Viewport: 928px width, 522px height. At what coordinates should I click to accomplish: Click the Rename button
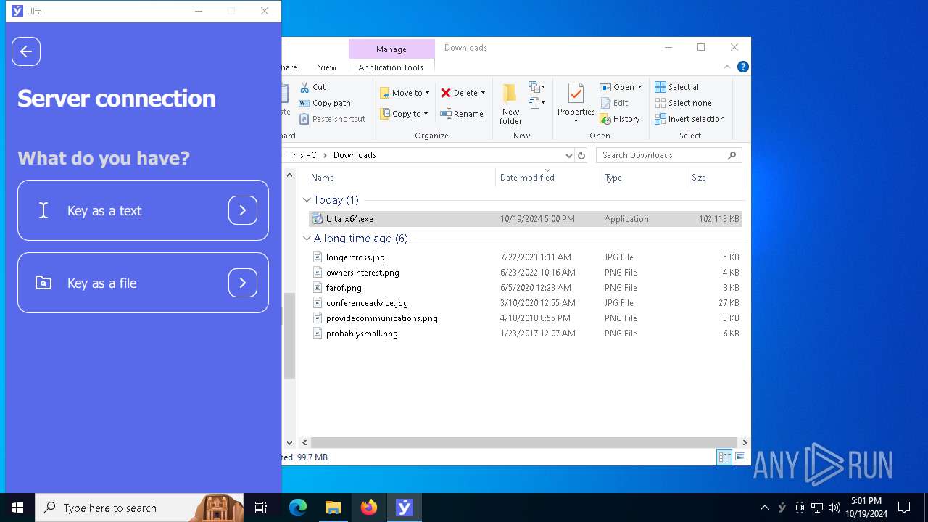click(x=462, y=114)
